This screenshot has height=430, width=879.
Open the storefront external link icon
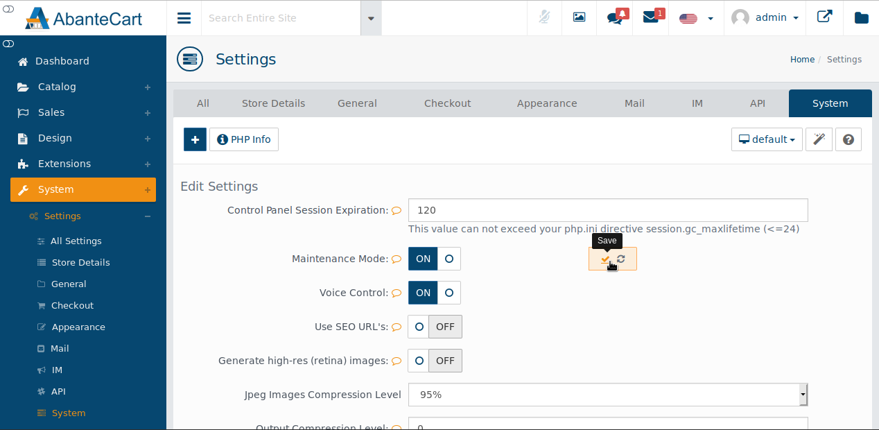[824, 18]
